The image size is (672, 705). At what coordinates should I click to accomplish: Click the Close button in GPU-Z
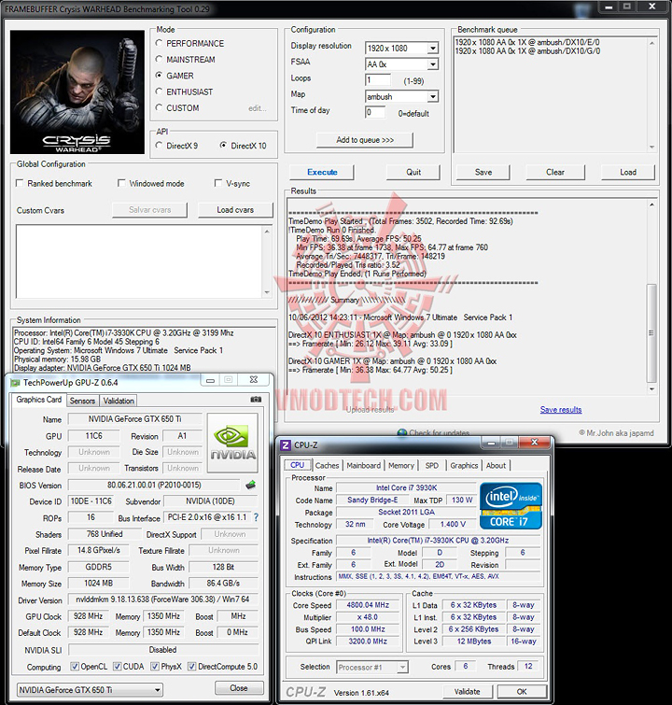pos(238,688)
